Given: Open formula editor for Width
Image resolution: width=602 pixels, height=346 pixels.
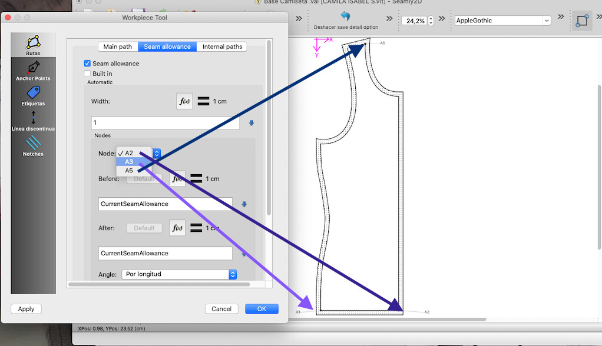Looking at the screenshot, I should tap(185, 101).
